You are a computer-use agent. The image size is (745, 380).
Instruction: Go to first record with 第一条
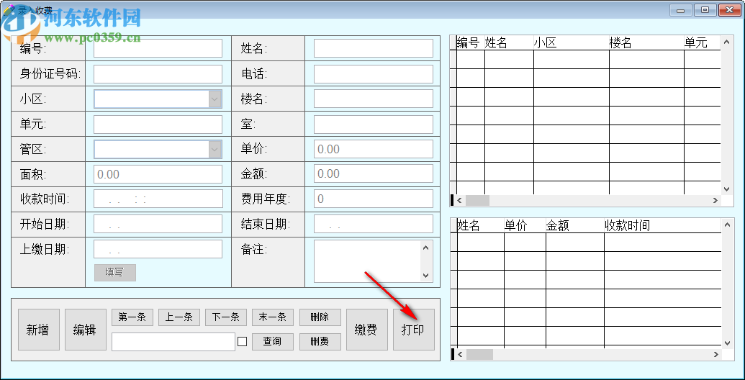(132, 317)
